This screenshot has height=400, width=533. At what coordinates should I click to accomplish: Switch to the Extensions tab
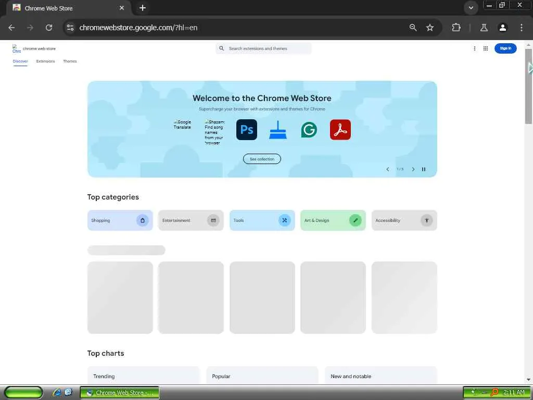pyautogui.click(x=46, y=61)
